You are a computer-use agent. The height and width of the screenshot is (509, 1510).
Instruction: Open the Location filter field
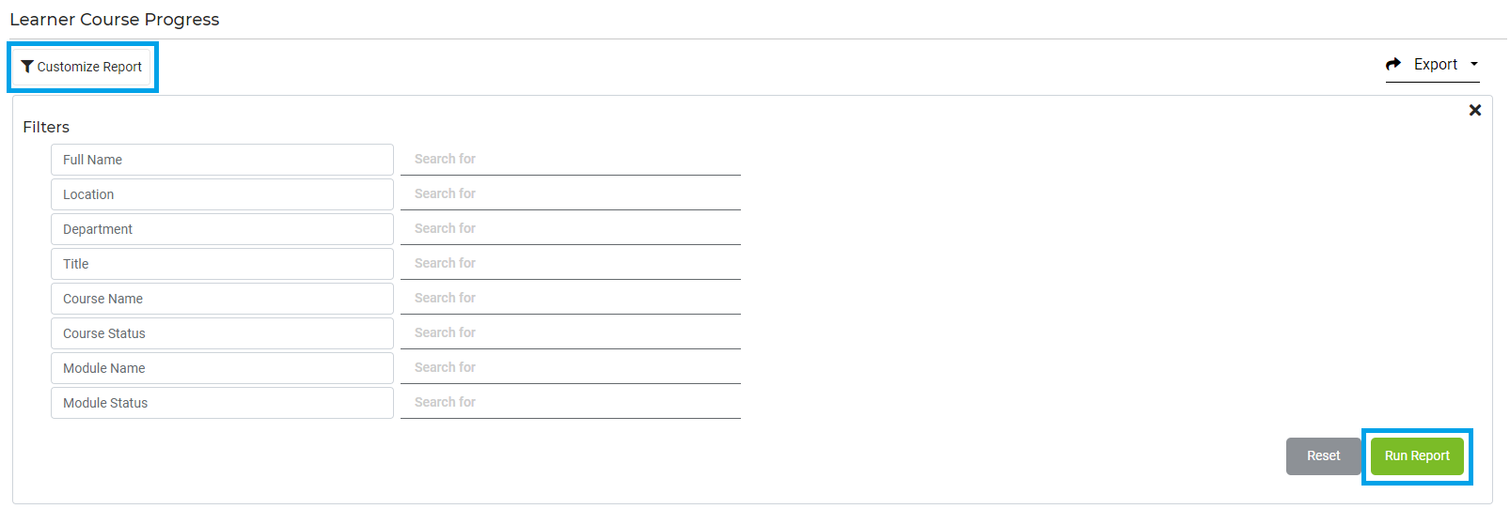[222, 194]
